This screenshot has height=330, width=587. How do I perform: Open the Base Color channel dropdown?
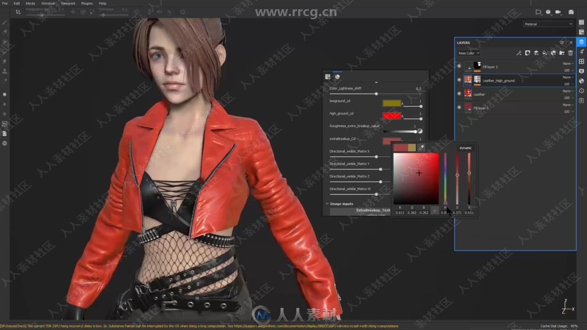point(468,53)
